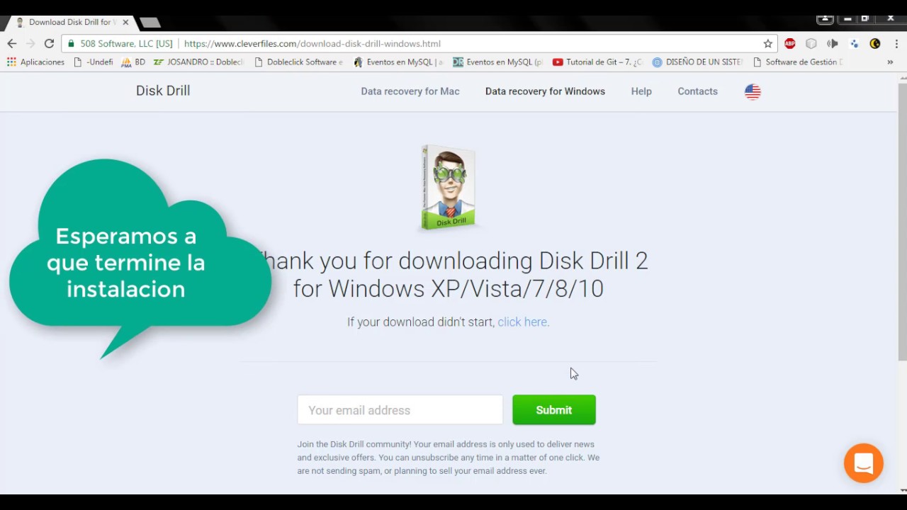Open the Chrome three-dot menu
The height and width of the screenshot is (510, 907).
(x=896, y=43)
